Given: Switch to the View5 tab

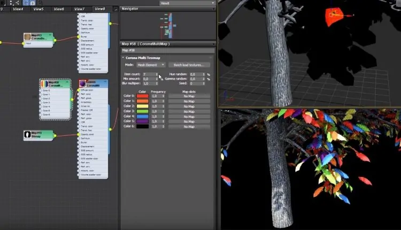Looking at the screenshot, I should pyautogui.click(x=38, y=9).
